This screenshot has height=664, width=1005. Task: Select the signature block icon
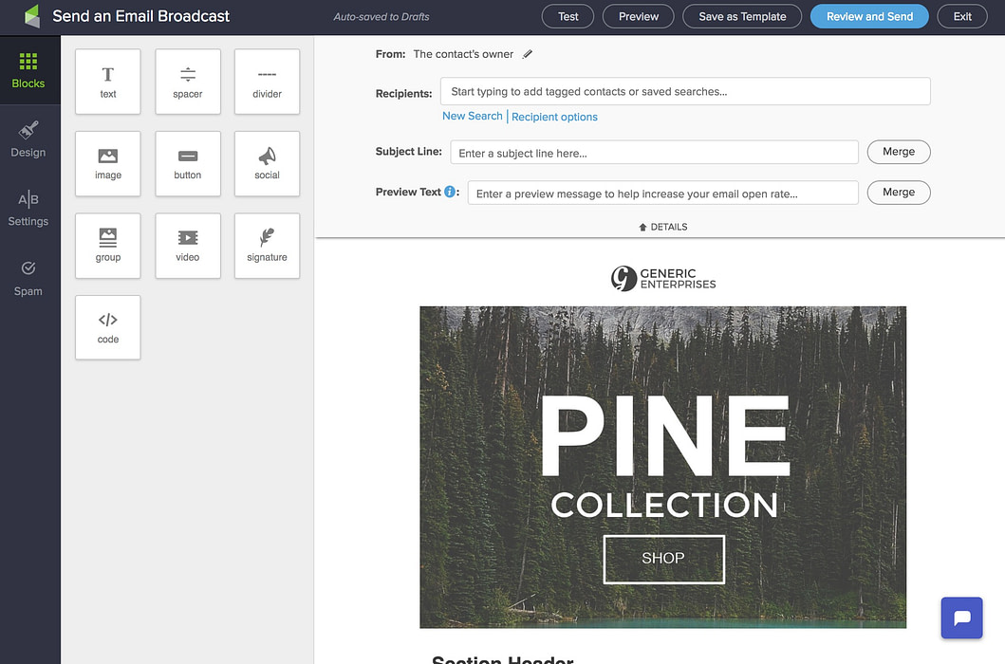pos(267,245)
